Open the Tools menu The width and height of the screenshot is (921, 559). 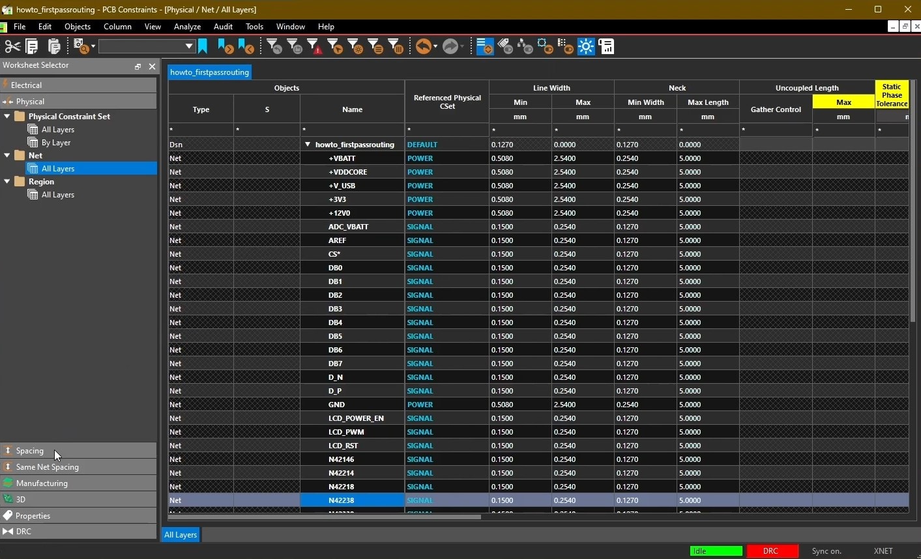click(254, 27)
